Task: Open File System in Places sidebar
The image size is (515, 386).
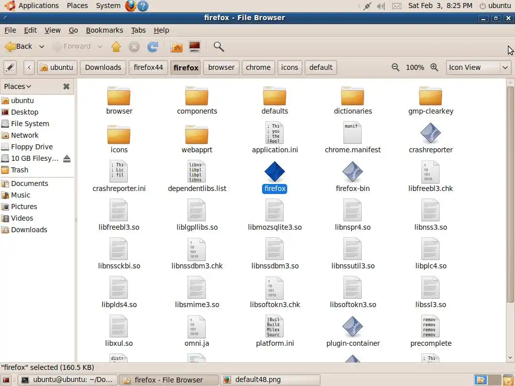Action: click(30, 124)
